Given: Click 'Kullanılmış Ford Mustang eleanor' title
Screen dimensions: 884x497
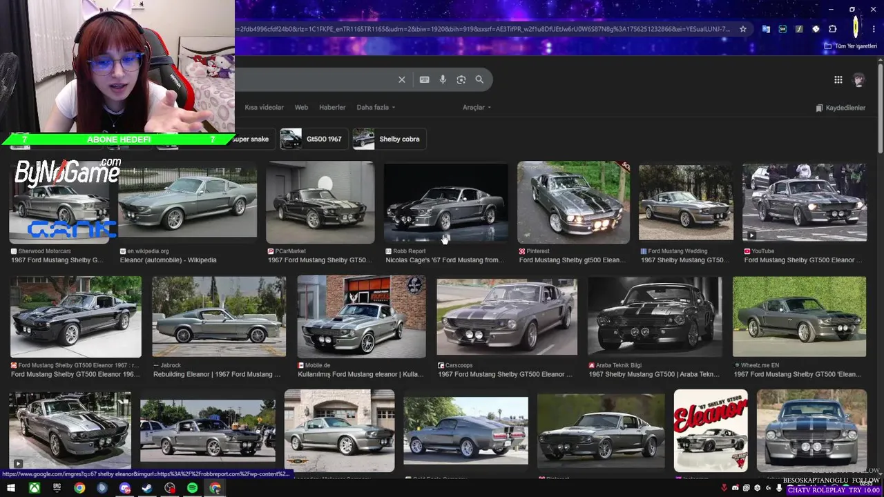Looking at the screenshot, I should click(x=360, y=374).
